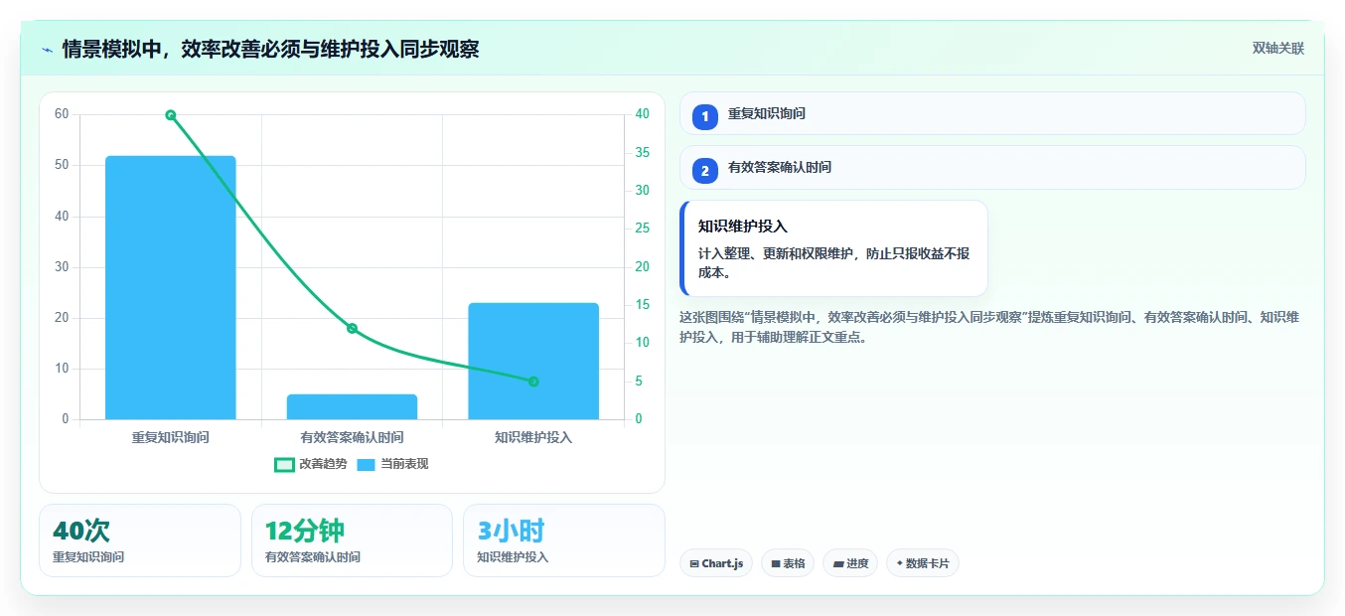Viewport: 1345px width, 616px height.
Task: Click the x-axis label 有效答案确认时间
Action: pos(352,437)
